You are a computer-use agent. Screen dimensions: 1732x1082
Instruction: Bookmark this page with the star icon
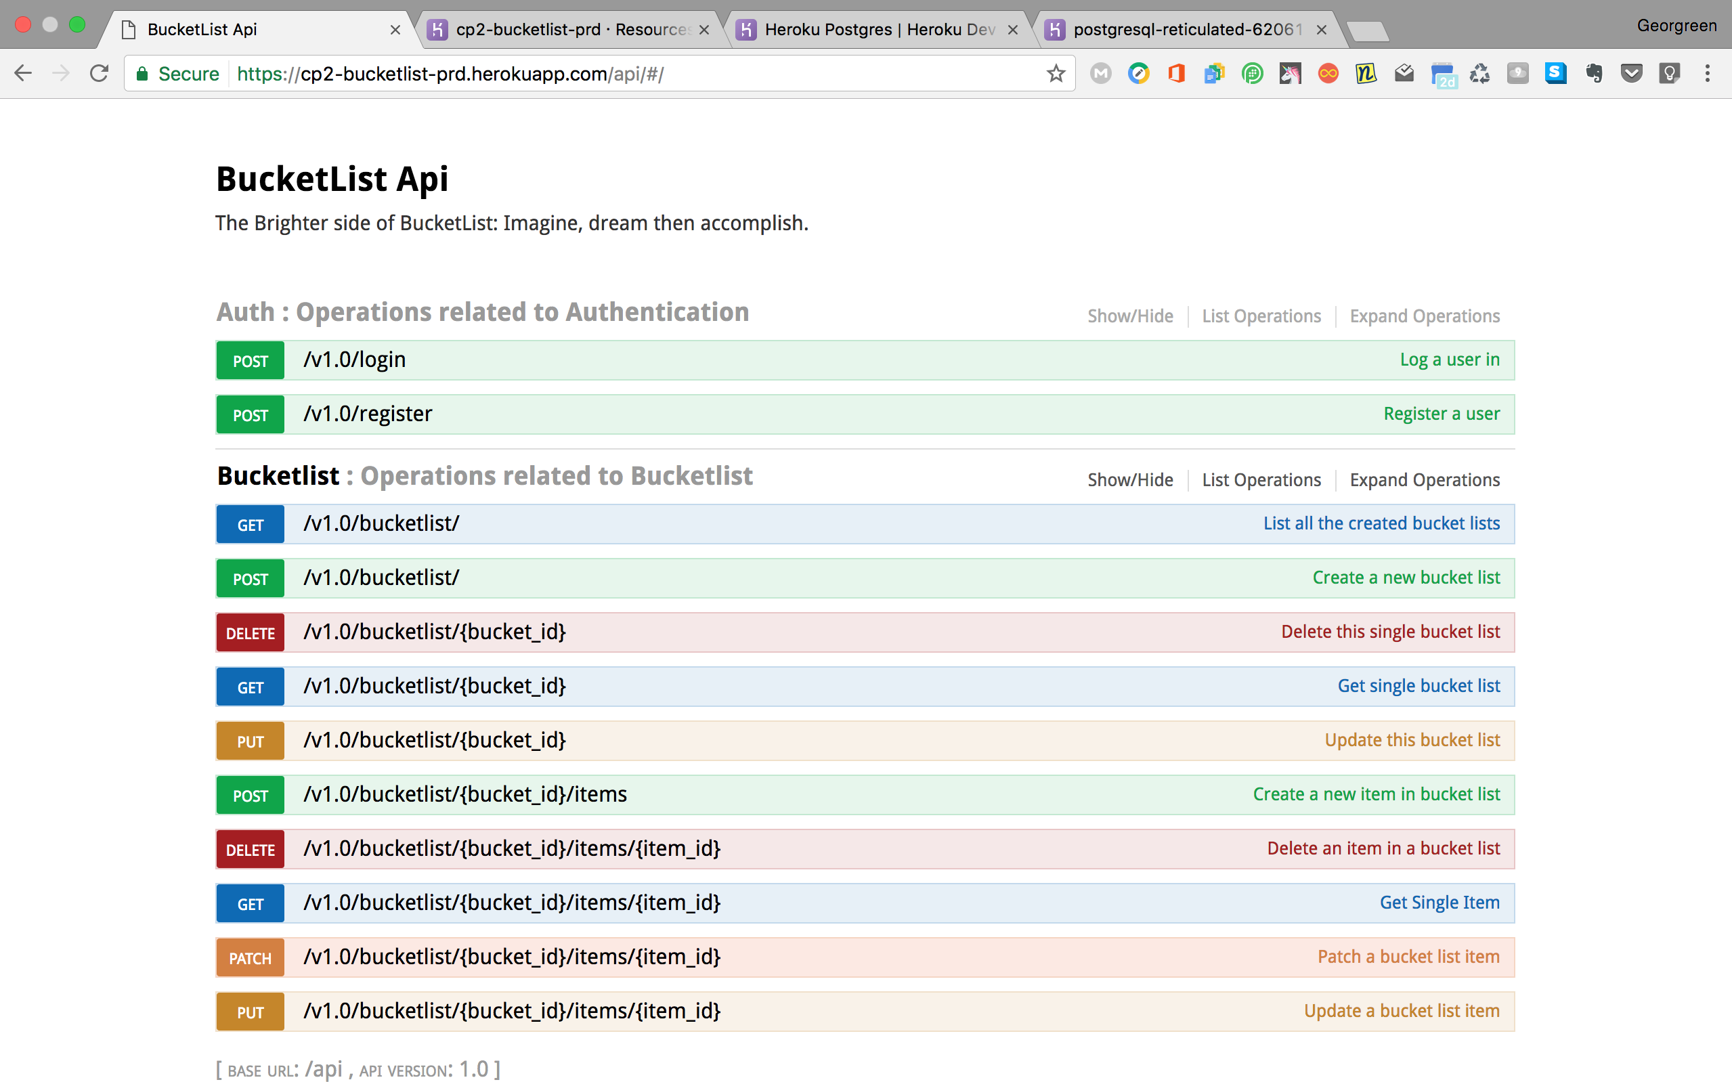pos(1056,73)
